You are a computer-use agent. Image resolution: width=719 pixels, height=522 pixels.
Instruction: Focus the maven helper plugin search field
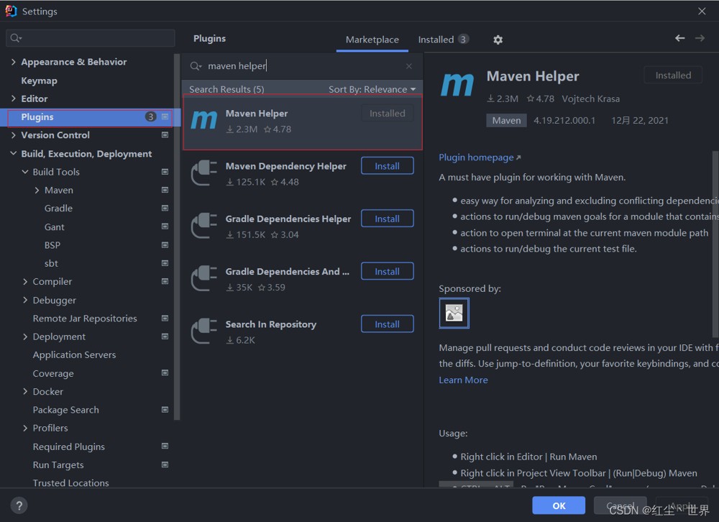[303, 66]
